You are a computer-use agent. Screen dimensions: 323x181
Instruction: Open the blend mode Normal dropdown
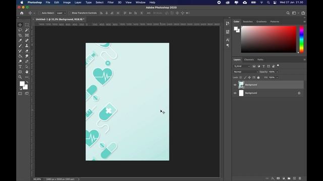[246, 72]
